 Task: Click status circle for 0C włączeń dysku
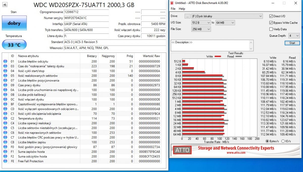pyautogui.click(x=5, y=99)
